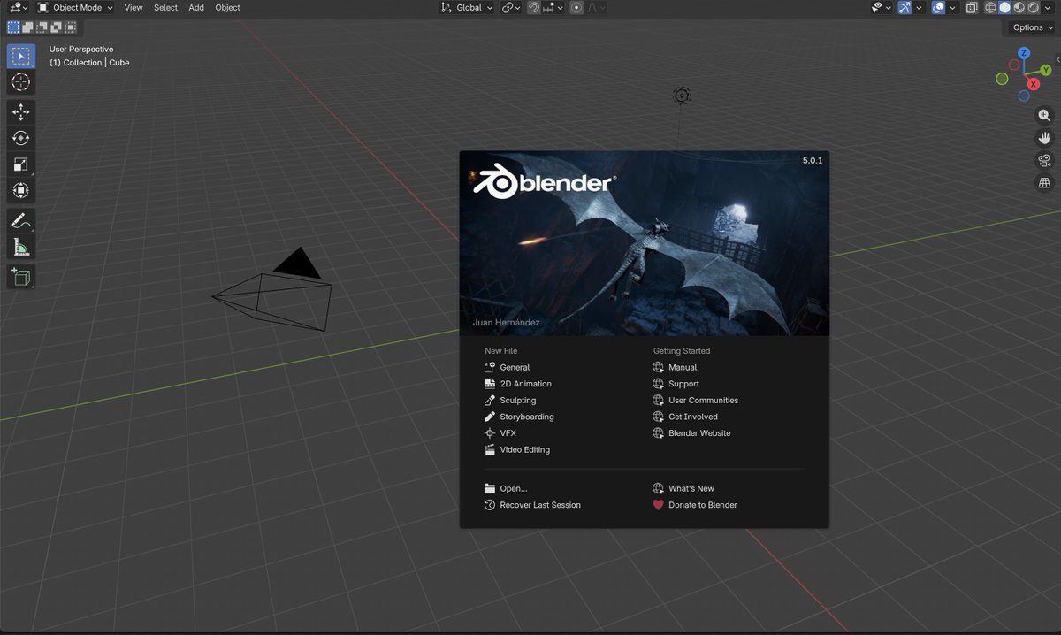Click the blue Z axis on the gizmo
Image resolution: width=1061 pixels, height=635 pixels.
click(1024, 54)
